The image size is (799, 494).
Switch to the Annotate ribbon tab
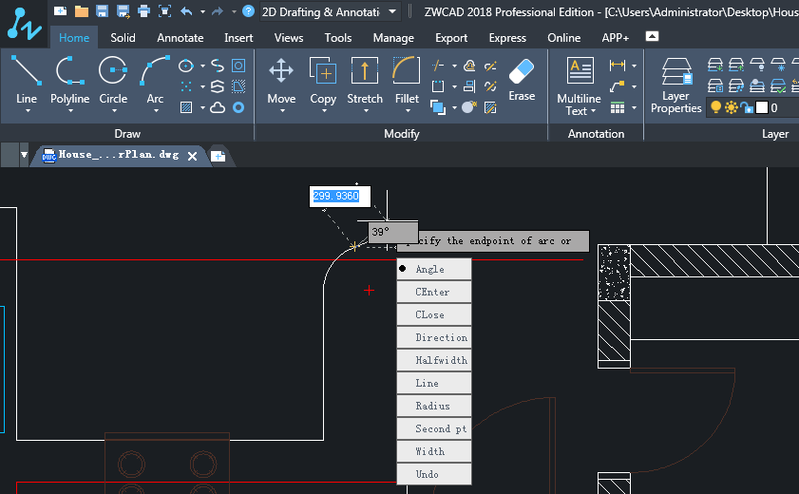(x=180, y=38)
